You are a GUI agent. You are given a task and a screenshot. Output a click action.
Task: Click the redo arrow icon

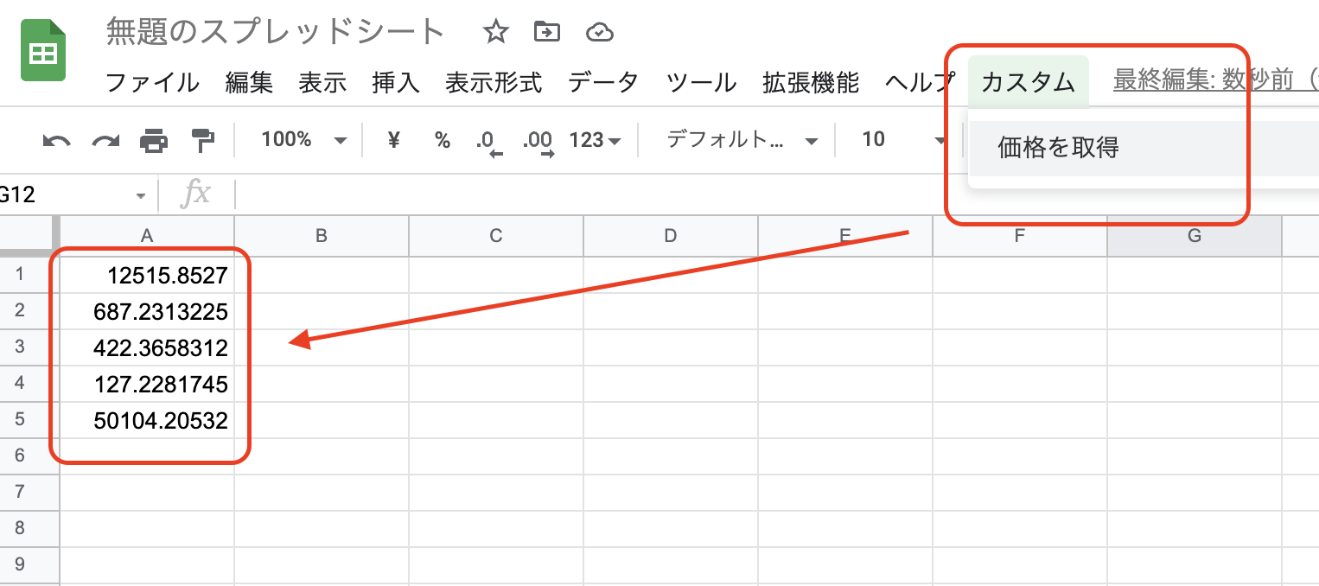(x=105, y=140)
